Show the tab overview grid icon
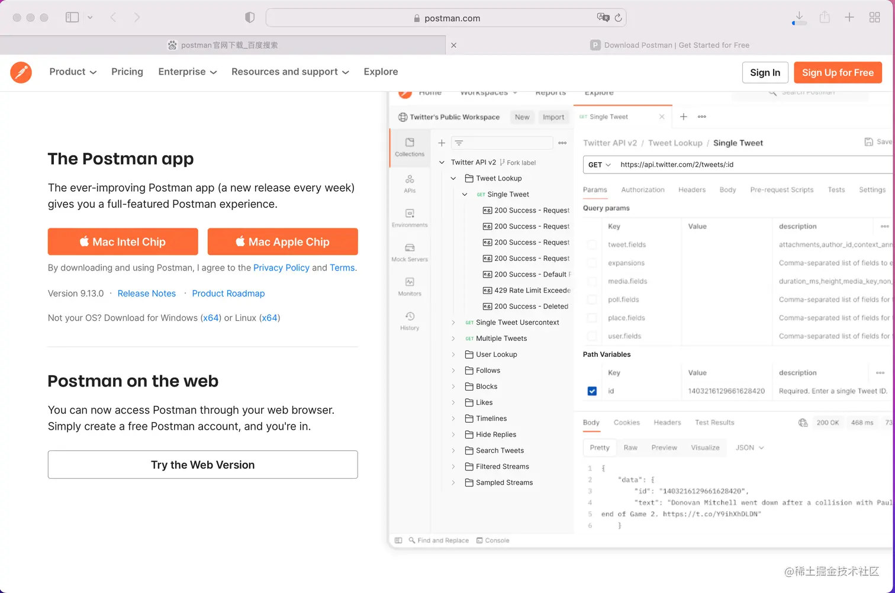This screenshot has height=593, width=895. click(874, 17)
